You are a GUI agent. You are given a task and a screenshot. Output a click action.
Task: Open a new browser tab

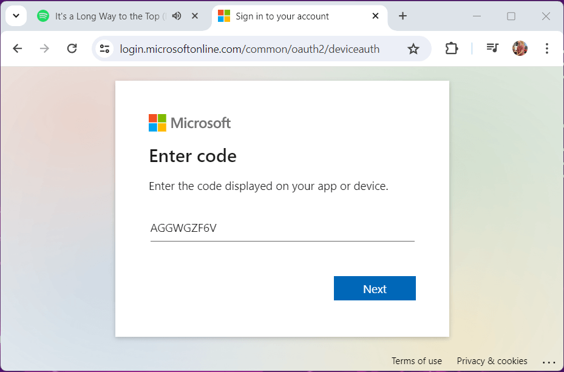(403, 16)
